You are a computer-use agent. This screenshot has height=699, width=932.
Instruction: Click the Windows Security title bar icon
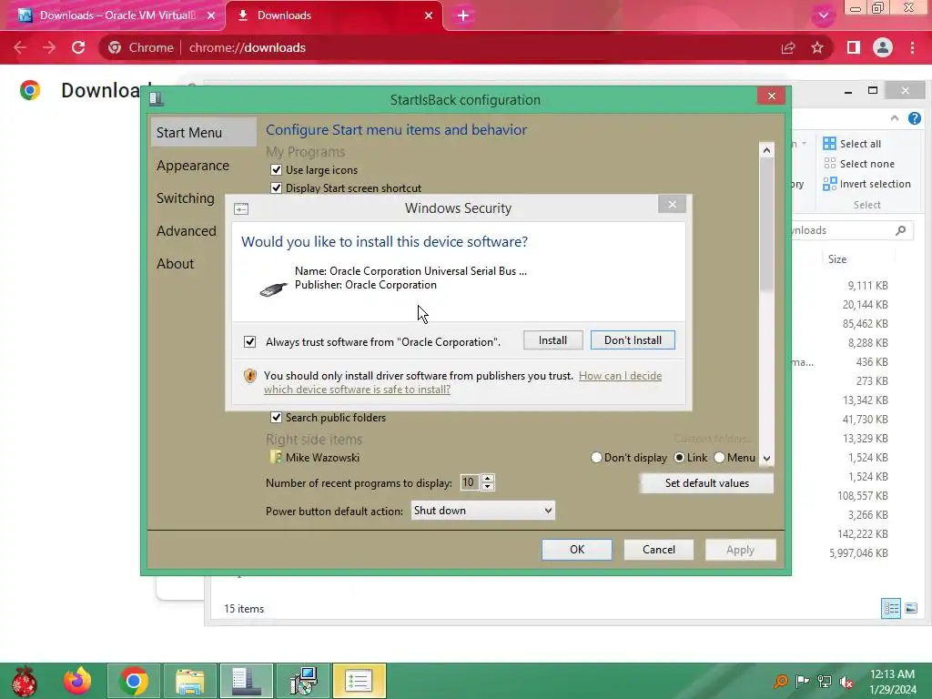pyautogui.click(x=241, y=208)
